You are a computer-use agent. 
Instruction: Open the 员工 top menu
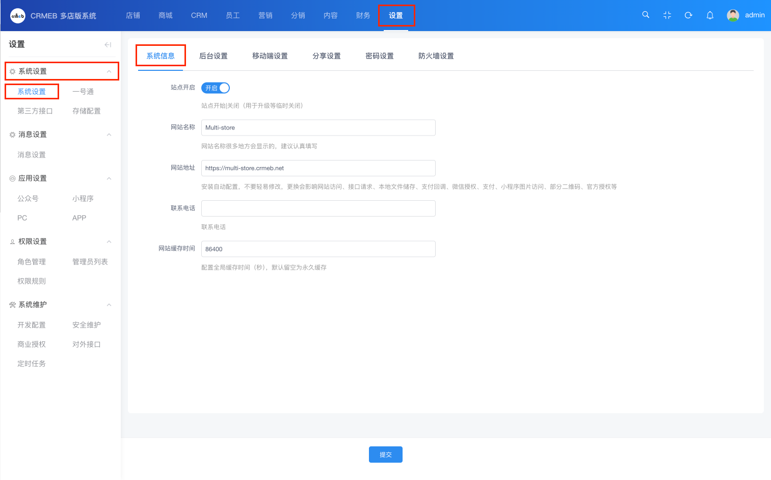coord(233,15)
